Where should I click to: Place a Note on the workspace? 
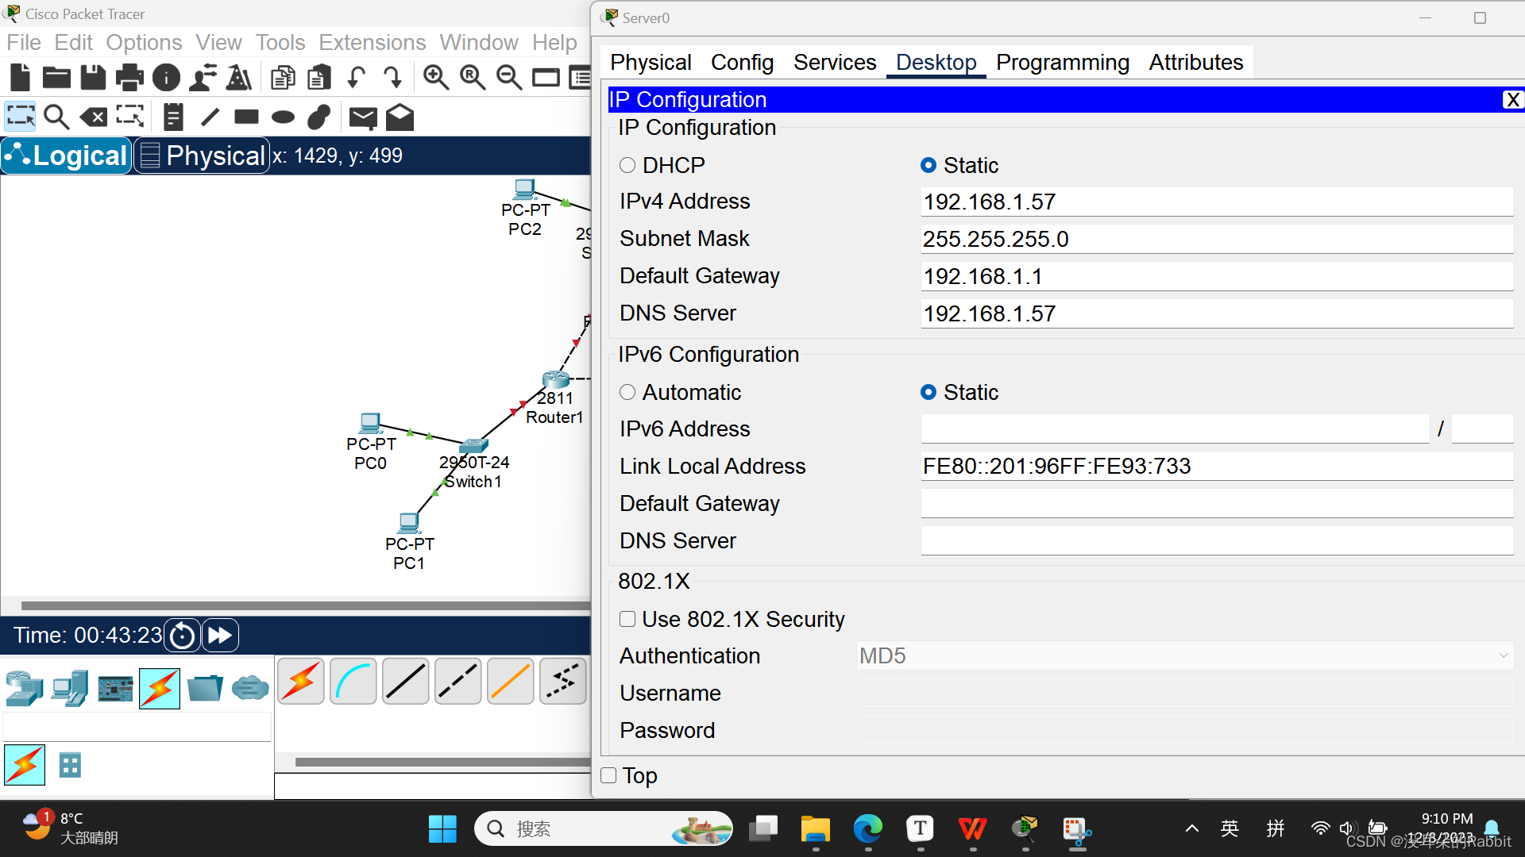[173, 117]
